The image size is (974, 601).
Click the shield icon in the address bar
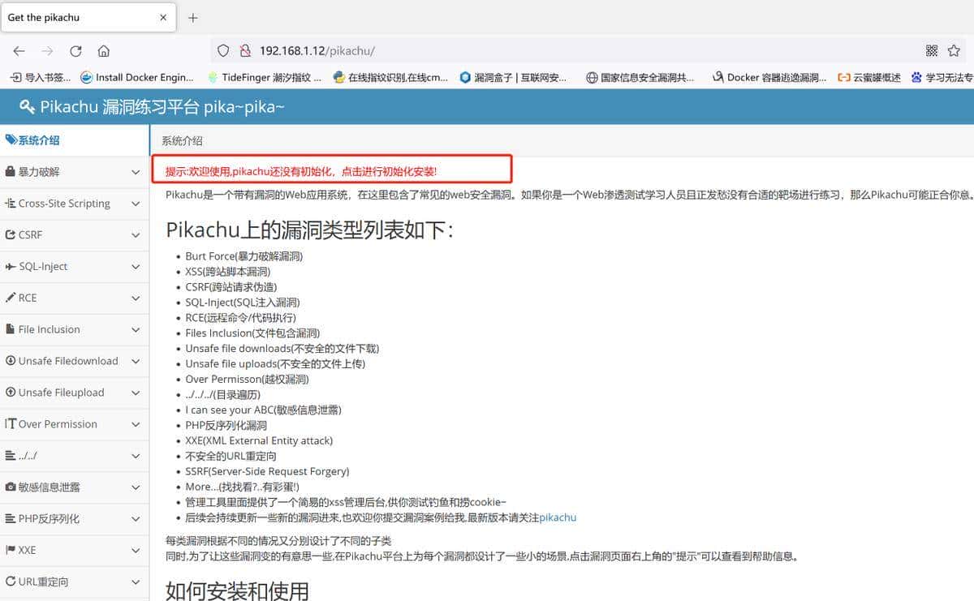(x=222, y=49)
